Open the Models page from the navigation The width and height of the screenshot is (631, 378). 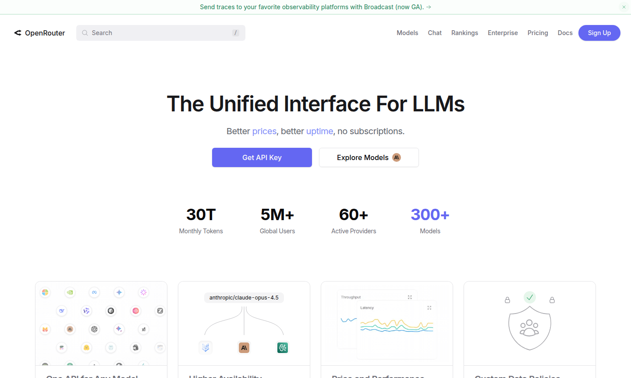(407, 33)
